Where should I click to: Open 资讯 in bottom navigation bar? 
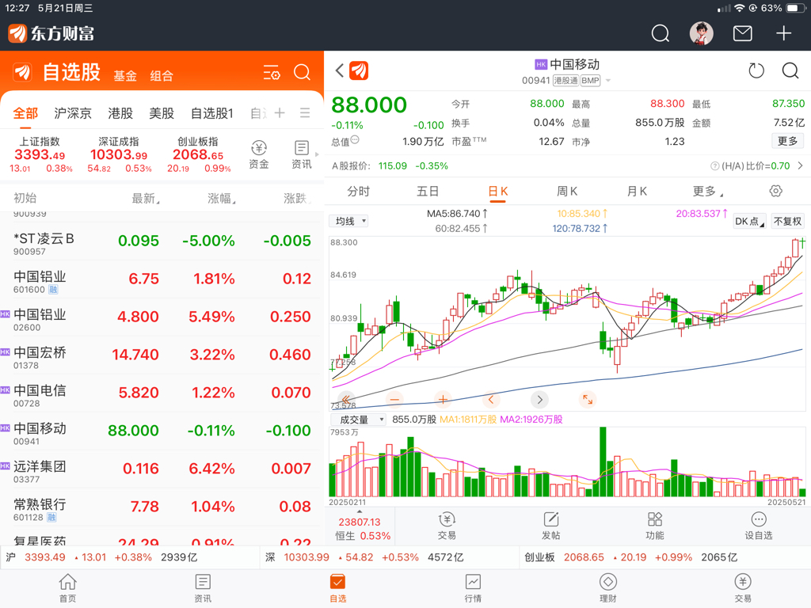[x=203, y=588]
